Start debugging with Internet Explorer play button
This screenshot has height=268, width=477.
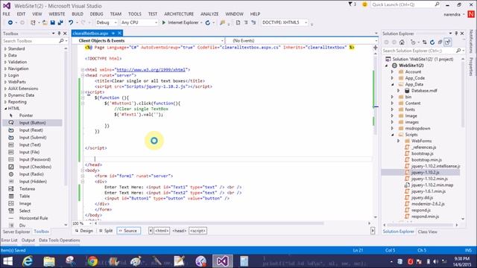164,22
